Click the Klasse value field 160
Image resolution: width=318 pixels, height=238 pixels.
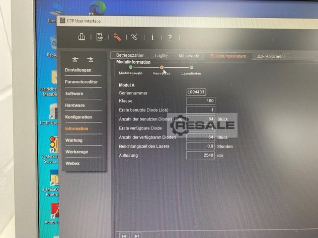coord(201,101)
